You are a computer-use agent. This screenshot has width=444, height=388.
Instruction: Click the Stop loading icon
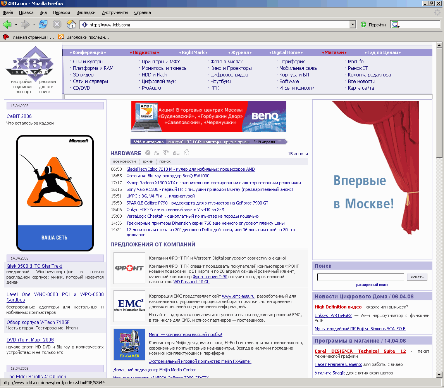coord(57,24)
